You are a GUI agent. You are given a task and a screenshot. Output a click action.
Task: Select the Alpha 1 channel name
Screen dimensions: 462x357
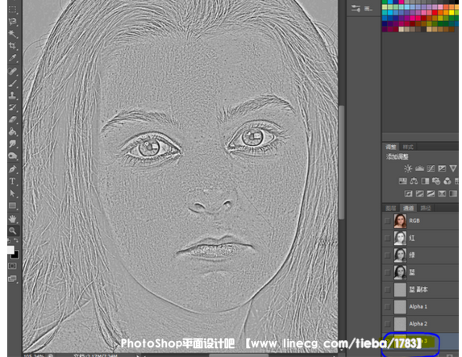click(x=418, y=306)
